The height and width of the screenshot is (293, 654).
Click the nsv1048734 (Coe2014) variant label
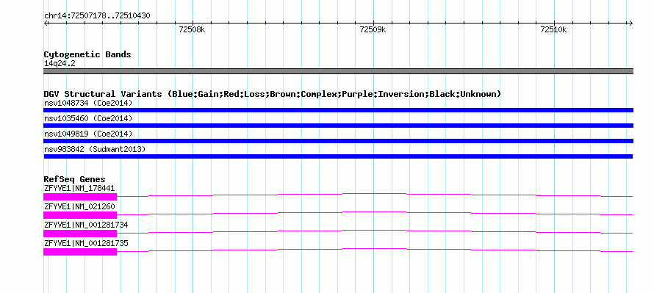click(88, 103)
